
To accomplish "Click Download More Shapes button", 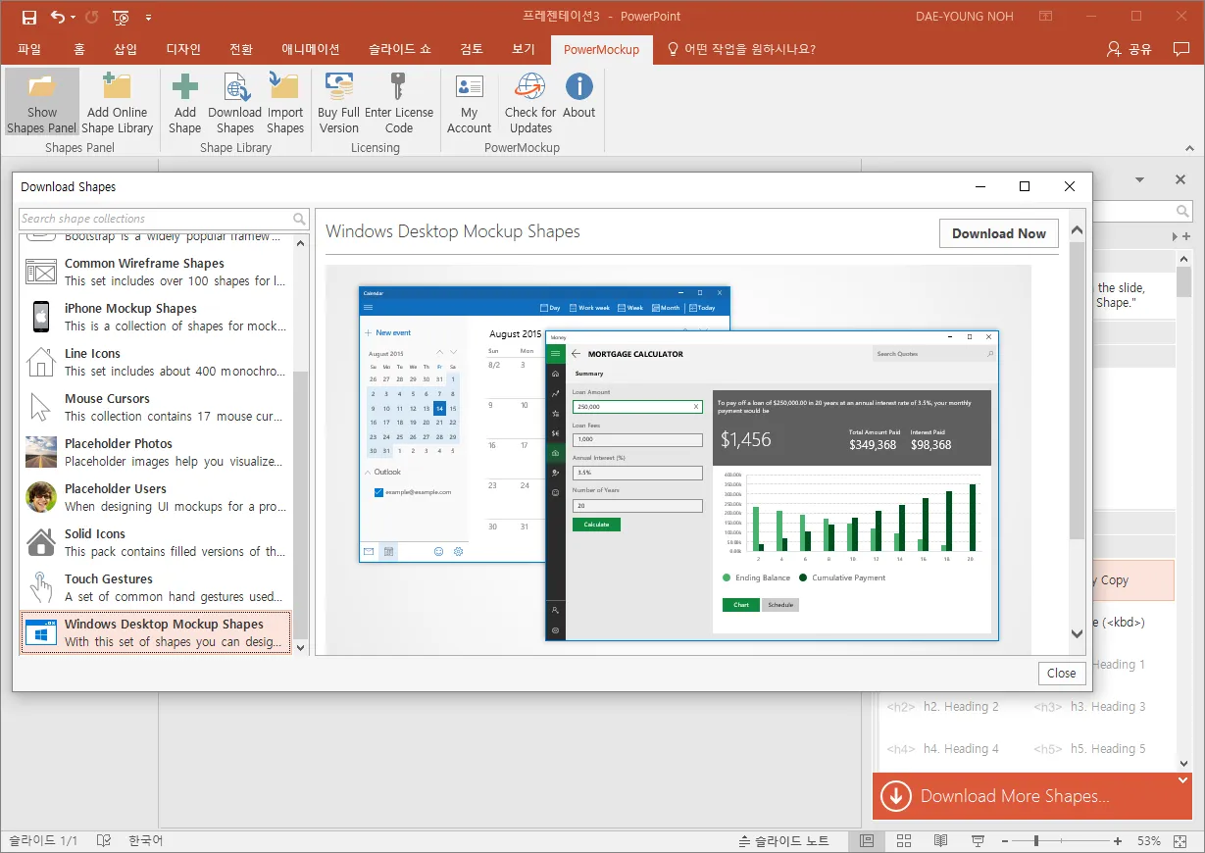I will (1015, 796).
